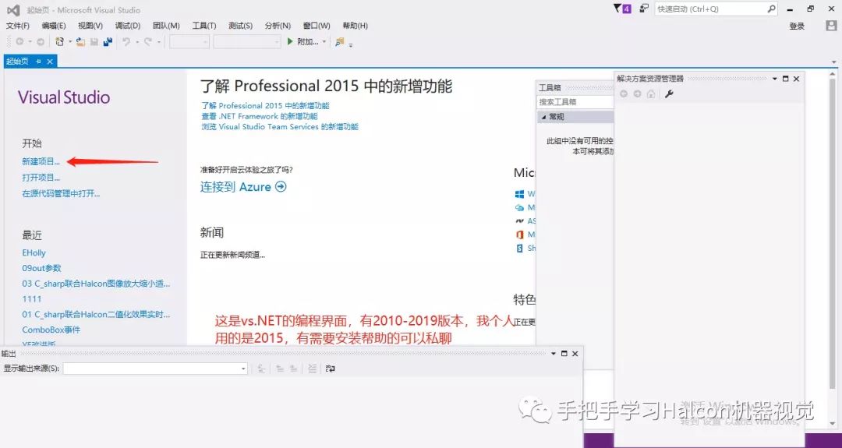Click the Save All toolbar icon
Screen dimensions: 842x448
(108, 41)
